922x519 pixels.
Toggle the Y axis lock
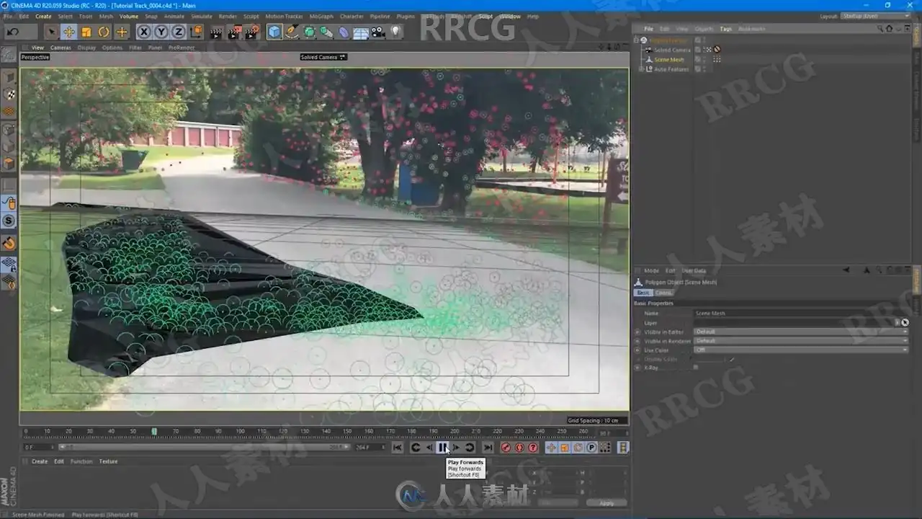tap(161, 32)
